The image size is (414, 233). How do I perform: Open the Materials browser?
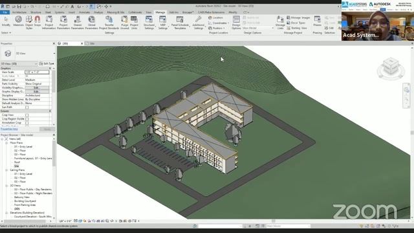(18, 21)
